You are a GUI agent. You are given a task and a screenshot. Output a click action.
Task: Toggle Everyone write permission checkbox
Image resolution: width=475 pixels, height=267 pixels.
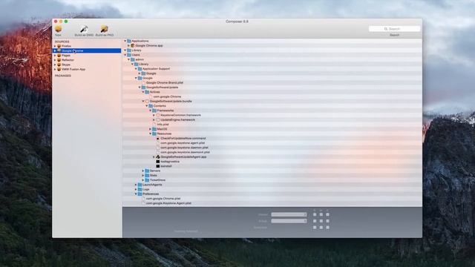[x=321, y=228]
